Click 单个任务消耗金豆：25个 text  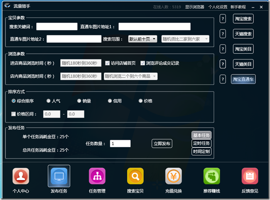tap(46, 137)
